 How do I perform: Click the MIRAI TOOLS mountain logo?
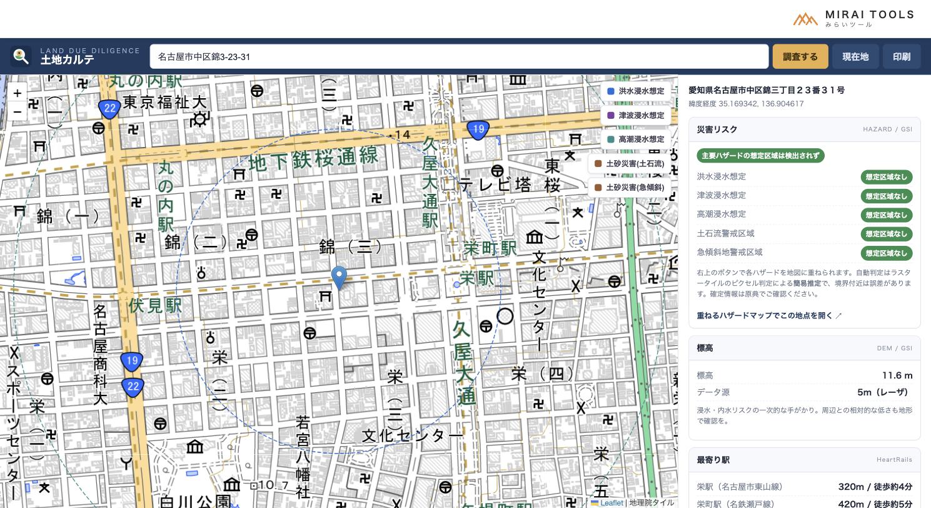(x=805, y=19)
